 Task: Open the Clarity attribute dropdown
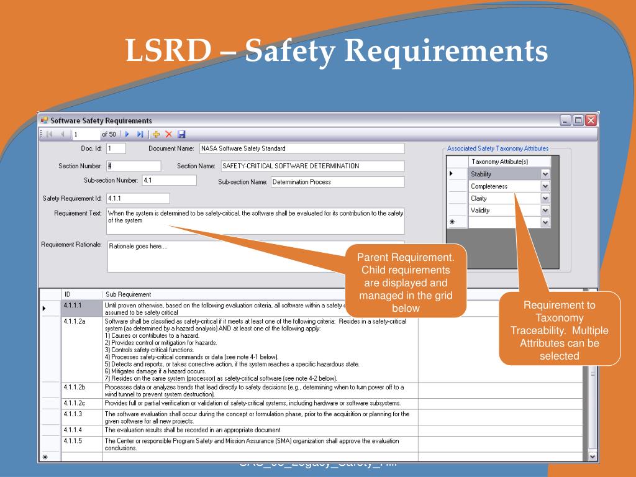(545, 198)
